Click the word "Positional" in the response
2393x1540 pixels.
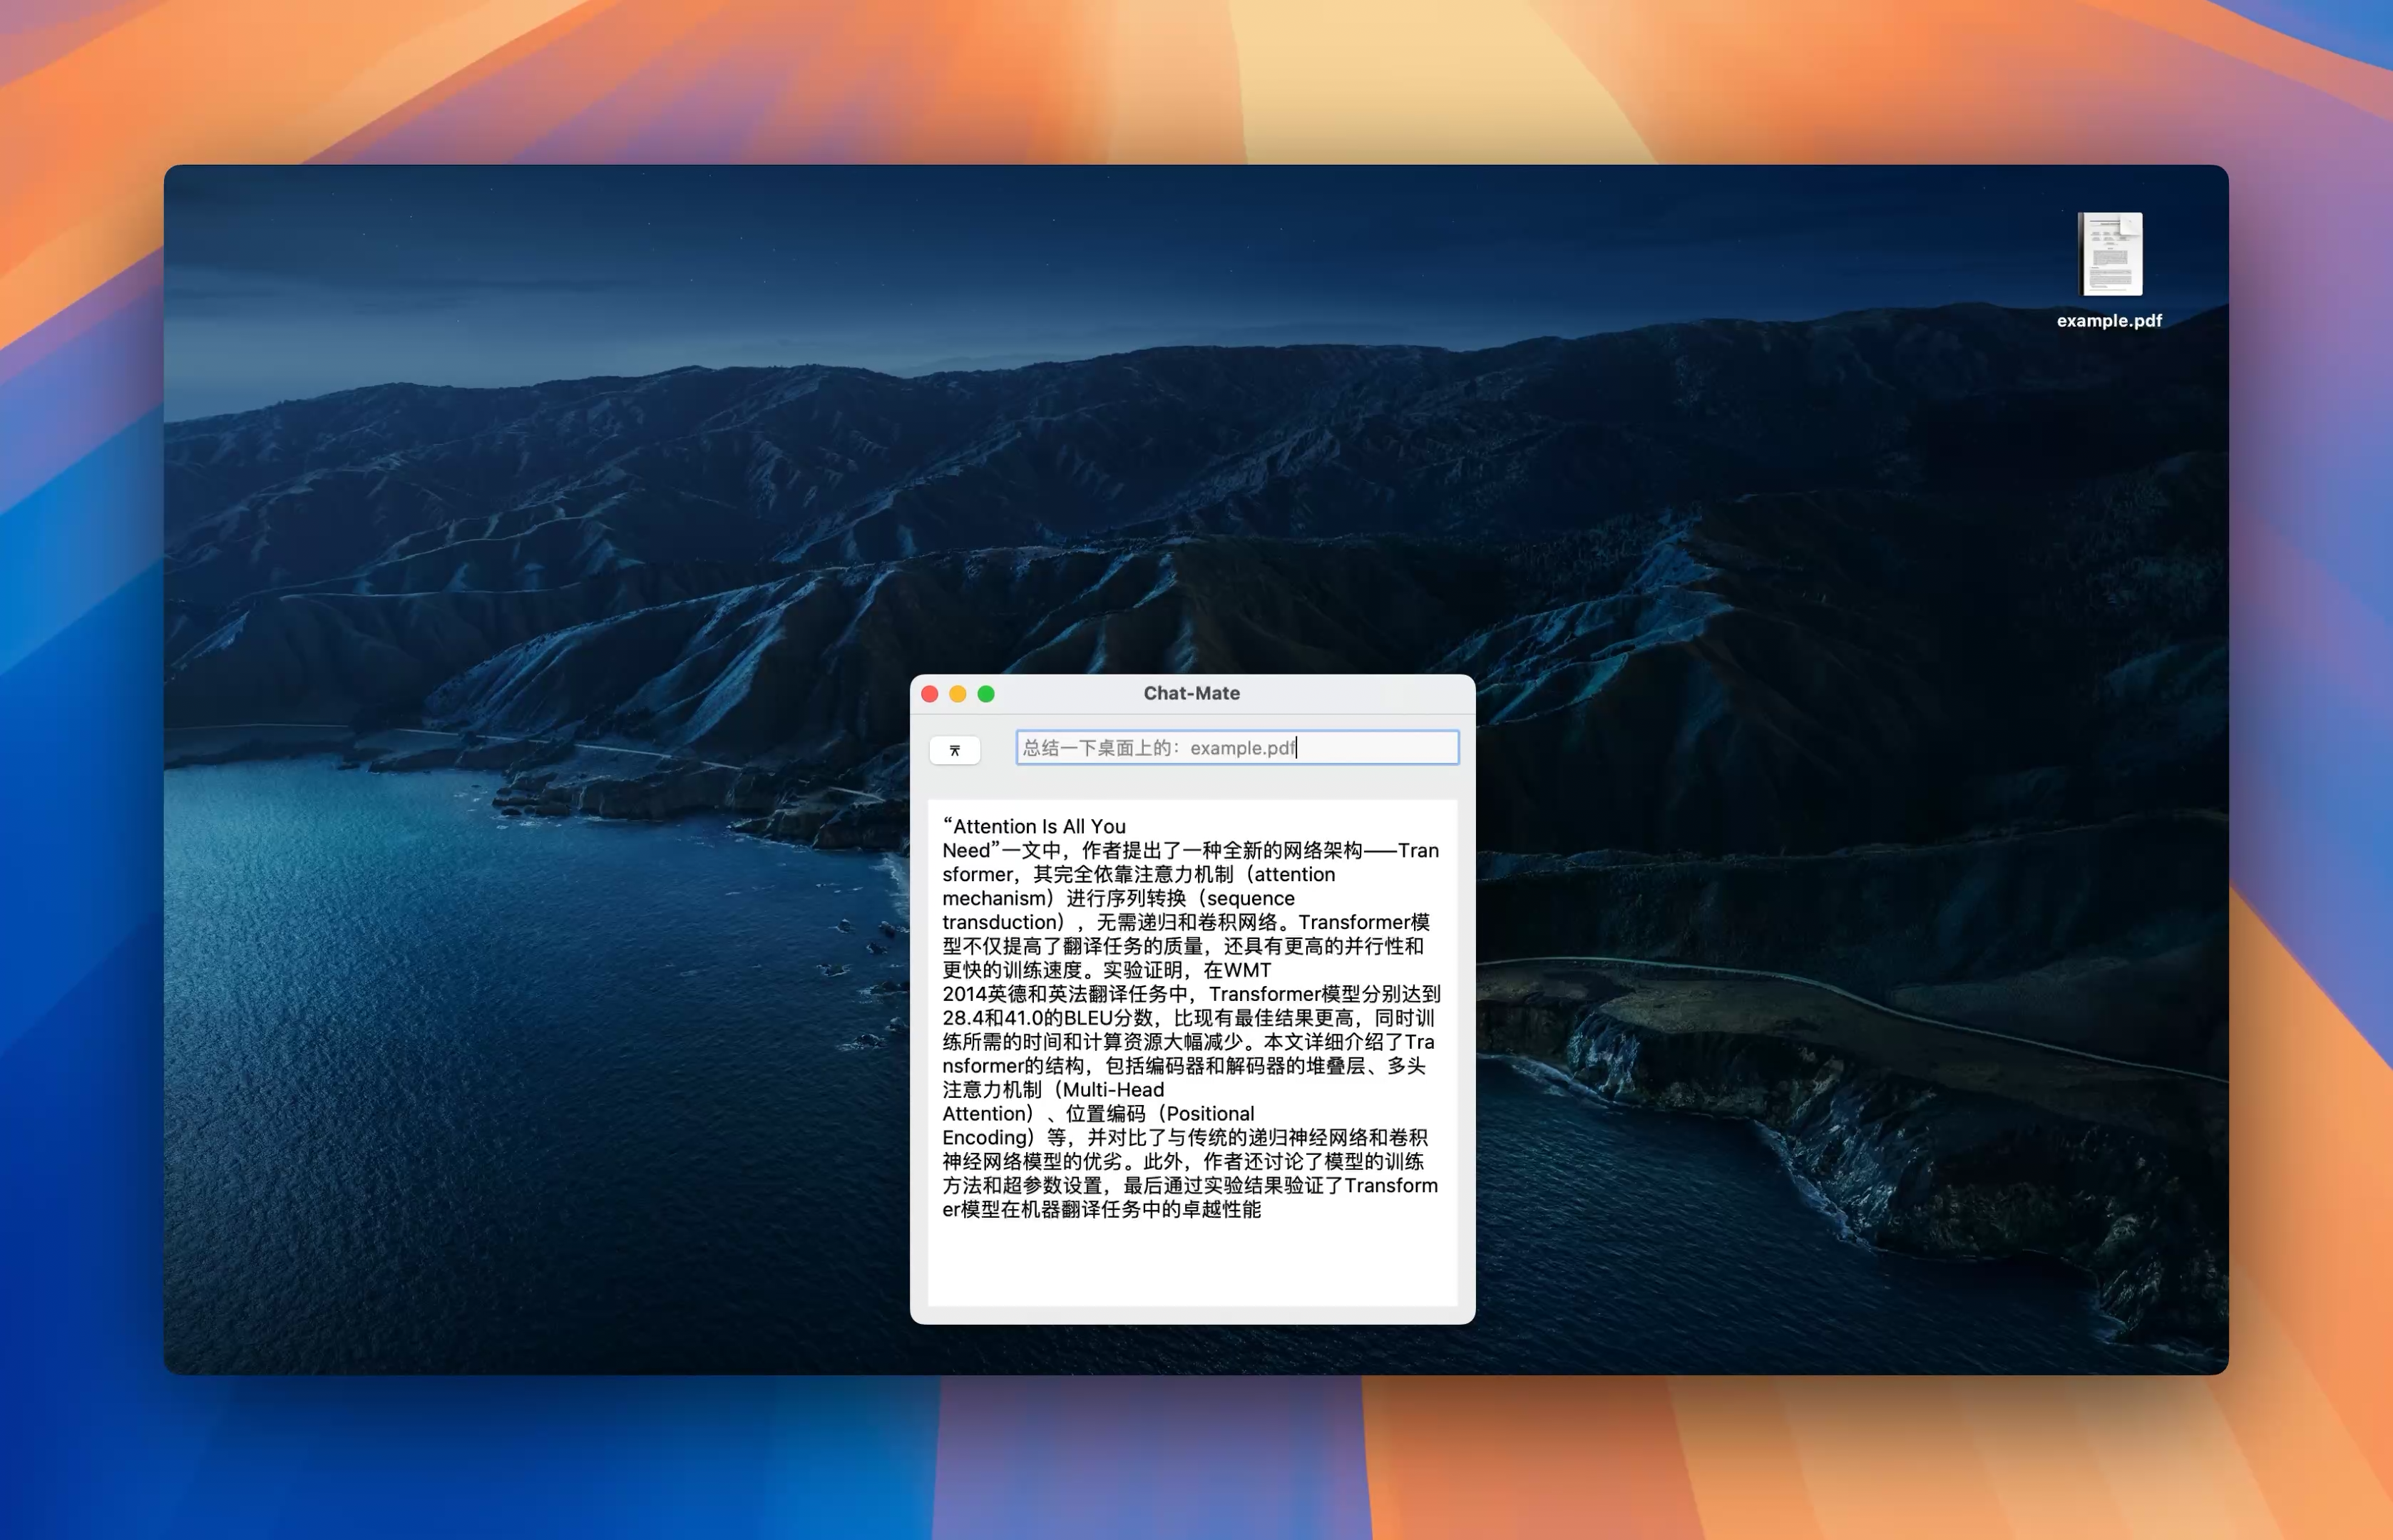click(x=1209, y=1114)
